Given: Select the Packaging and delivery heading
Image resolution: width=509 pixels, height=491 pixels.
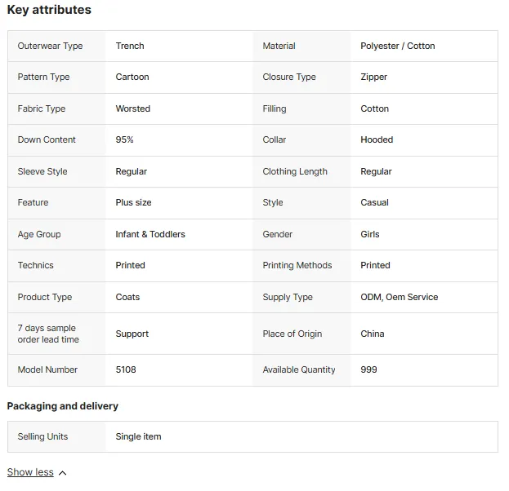Looking at the screenshot, I should 63,405.
